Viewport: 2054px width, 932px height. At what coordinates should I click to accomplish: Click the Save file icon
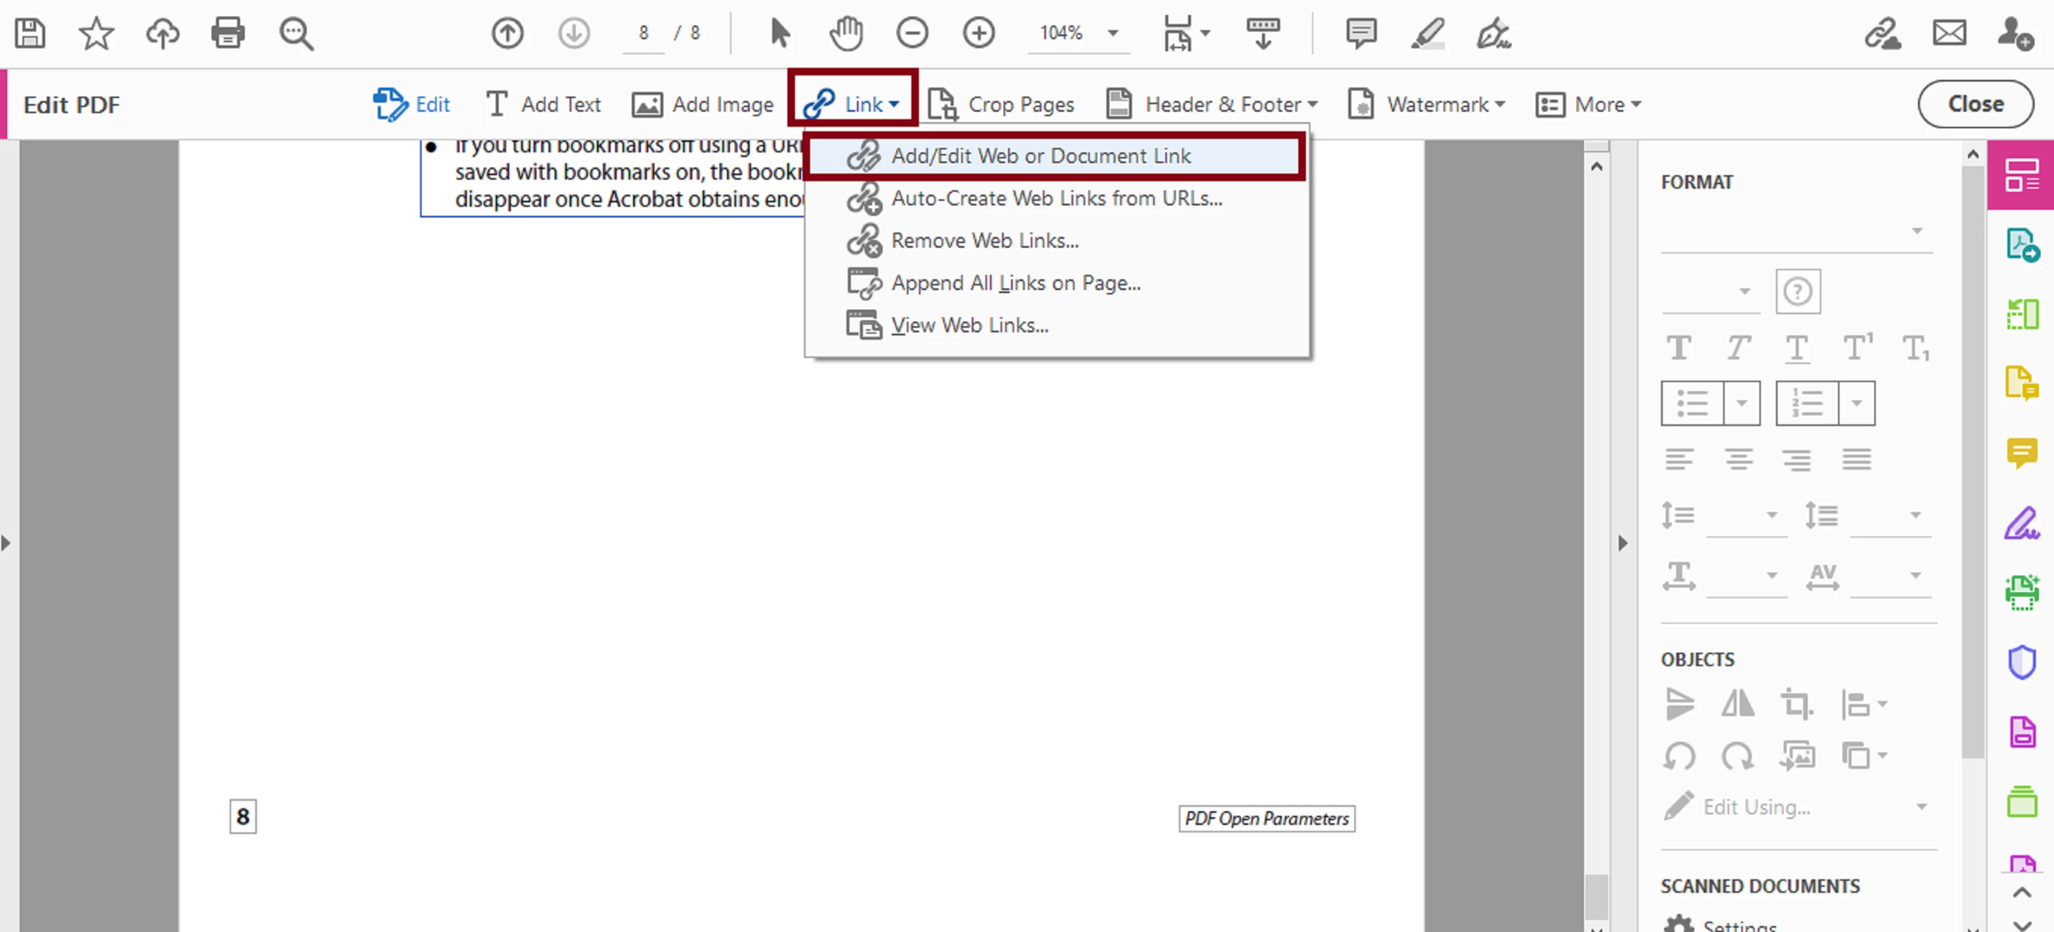pyautogui.click(x=30, y=33)
